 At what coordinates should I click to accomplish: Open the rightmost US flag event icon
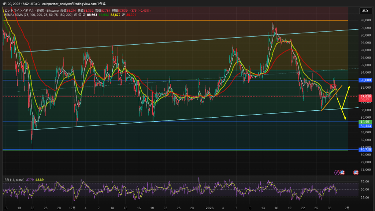coord(355,172)
